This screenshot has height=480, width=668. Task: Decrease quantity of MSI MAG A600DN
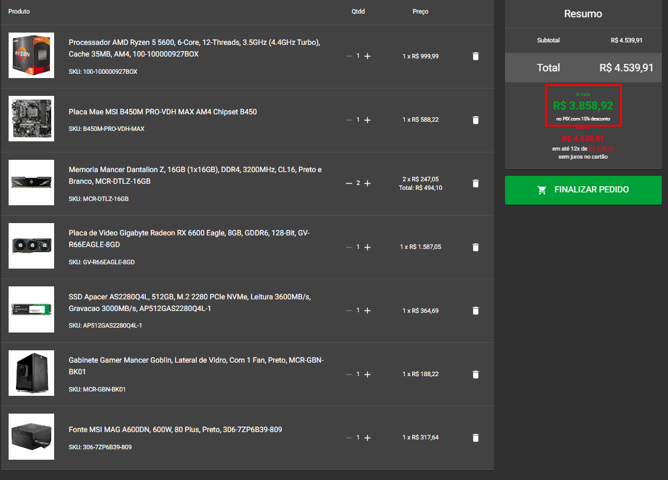(349, 438)
